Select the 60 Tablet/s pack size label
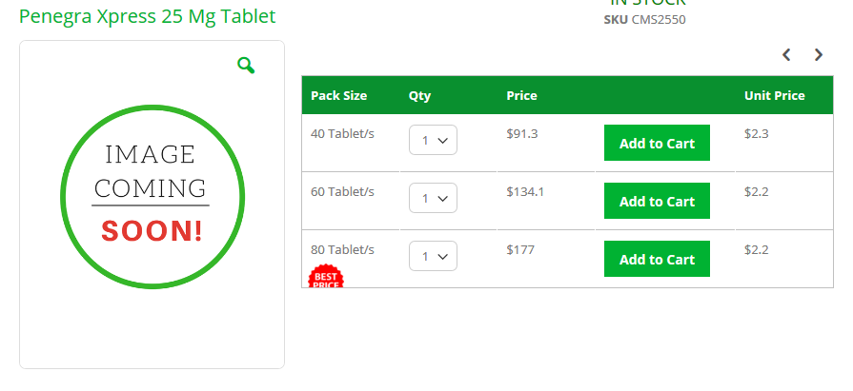This screenshot has width=853, height=391. coord(342,192)
